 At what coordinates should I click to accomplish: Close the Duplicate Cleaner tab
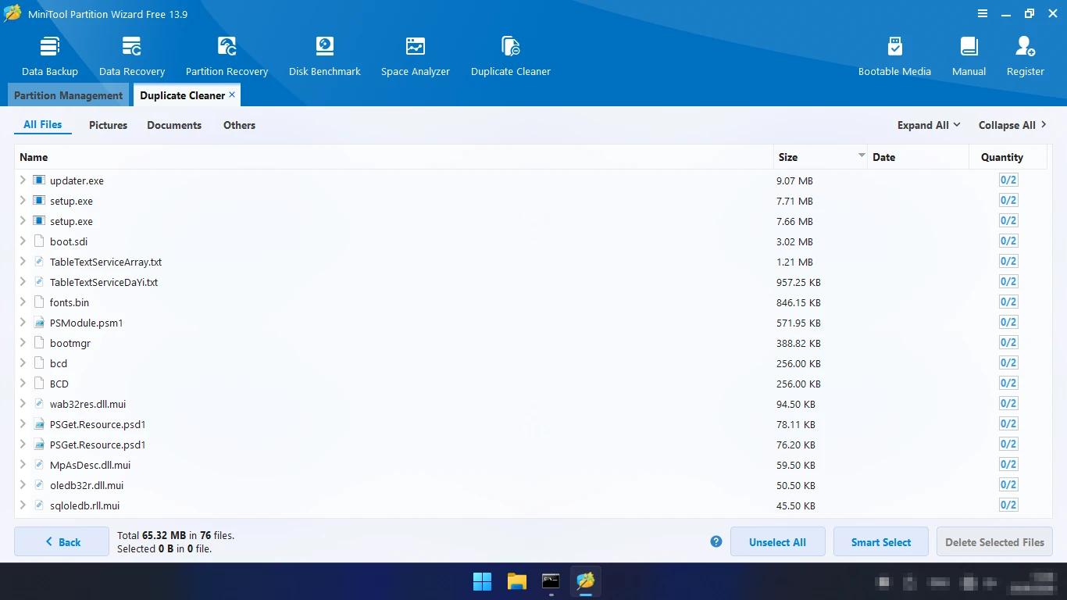pyautogui.click(x=232, y=95)
